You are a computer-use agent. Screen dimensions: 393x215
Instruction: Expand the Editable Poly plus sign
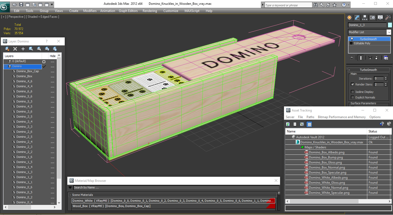tap(351, 43)
